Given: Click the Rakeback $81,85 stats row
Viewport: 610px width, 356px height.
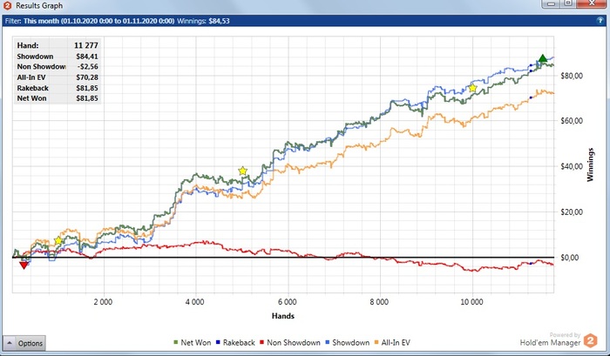Looking at the screenshot, I should (x=58, y=88).
